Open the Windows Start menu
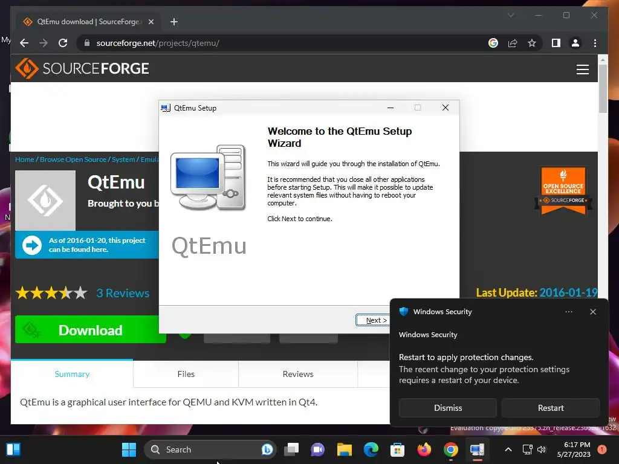The height and width of the screenshot is (464, 619). tap(129, 449)
